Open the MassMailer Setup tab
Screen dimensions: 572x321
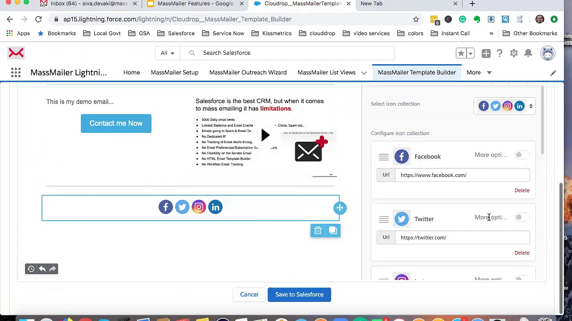pyautogui.click(x=174, y=73)
